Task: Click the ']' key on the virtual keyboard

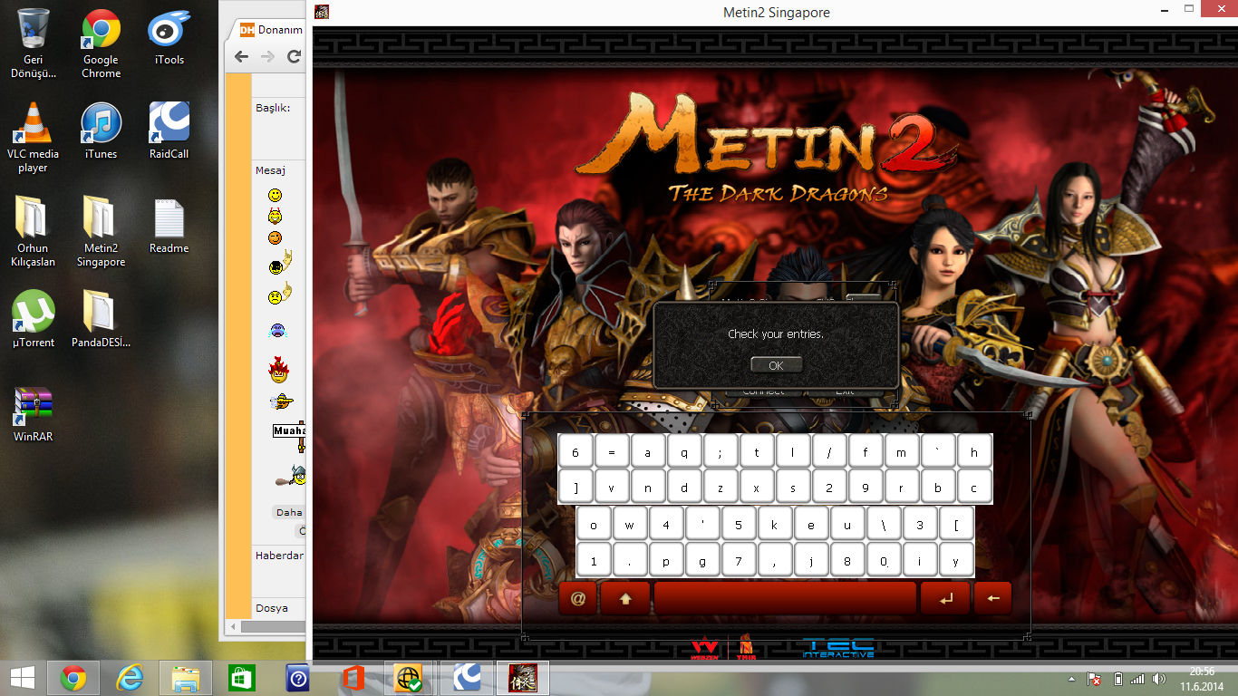Action: (575, 488)
